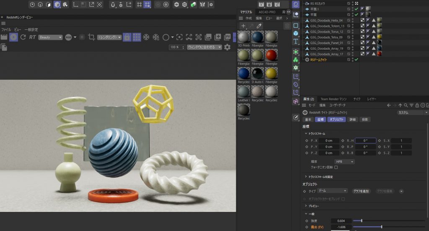This screenshot has width=429, height=231.
Task: Click the add new material plus icon
Action: point(243,26)
